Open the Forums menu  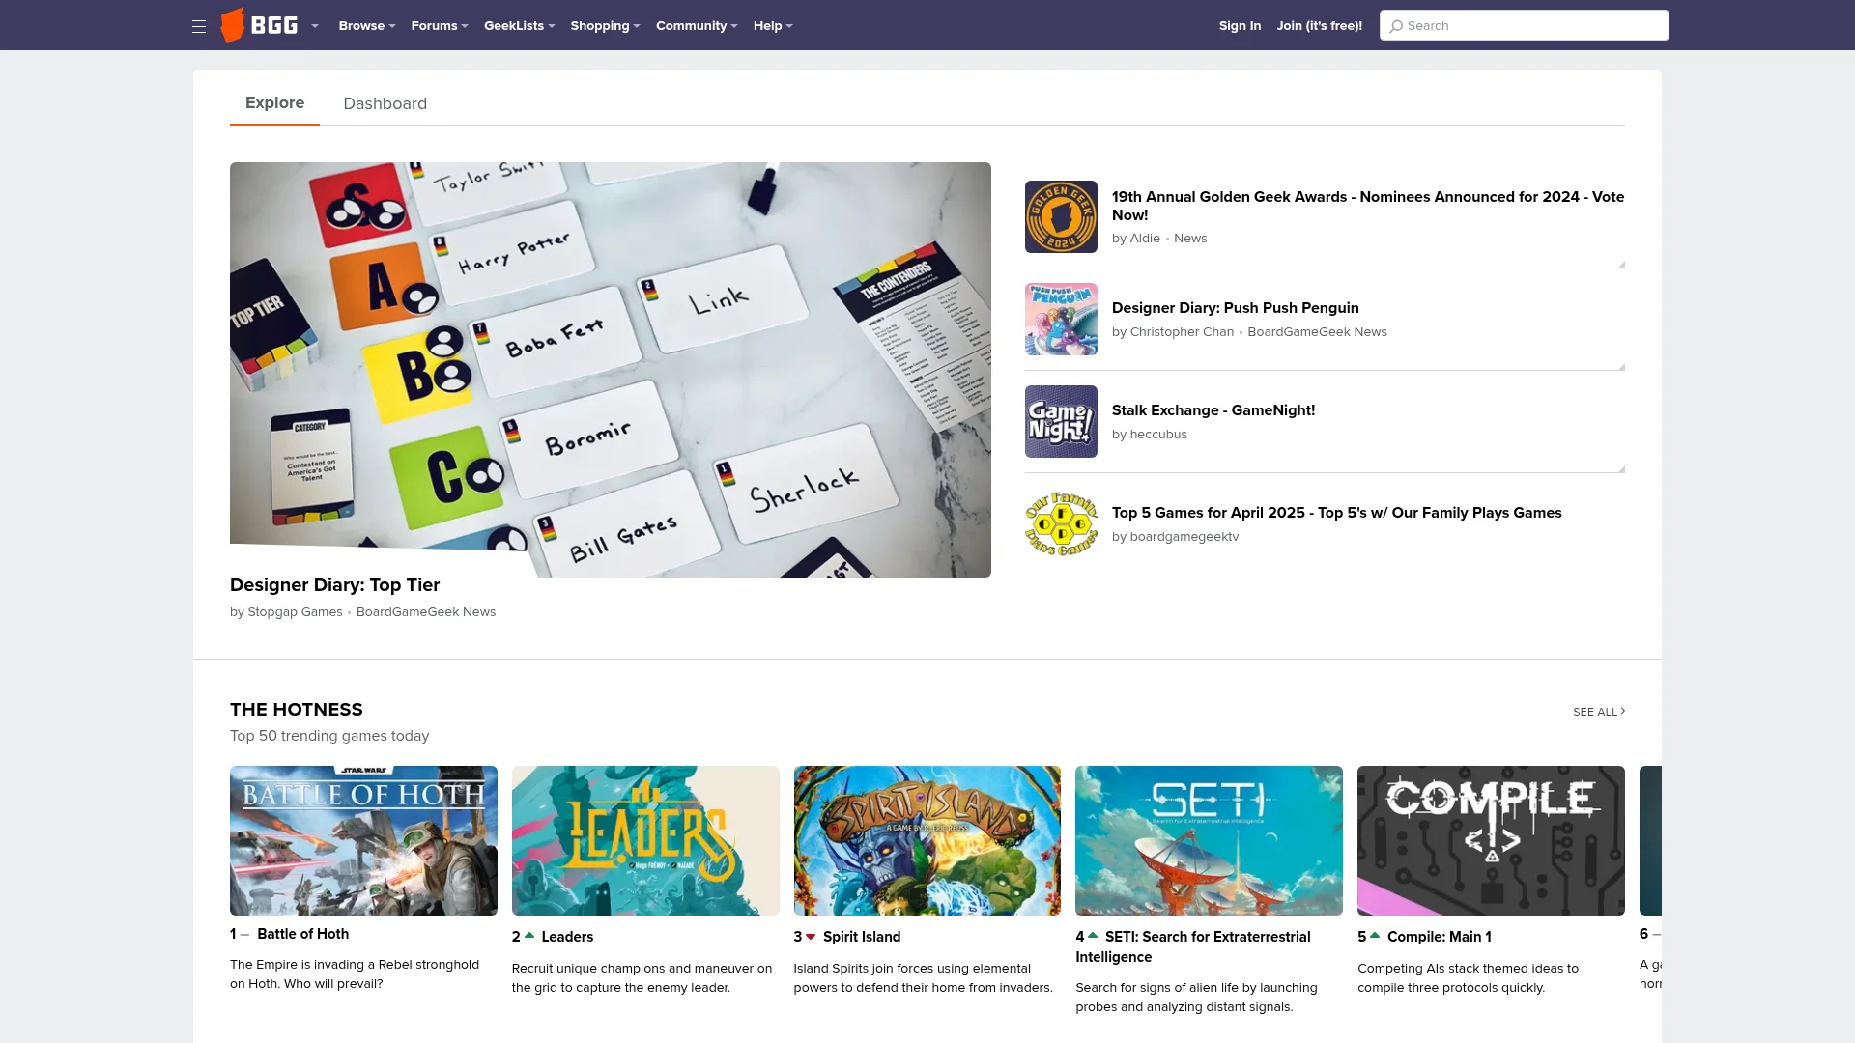(440, 26)
